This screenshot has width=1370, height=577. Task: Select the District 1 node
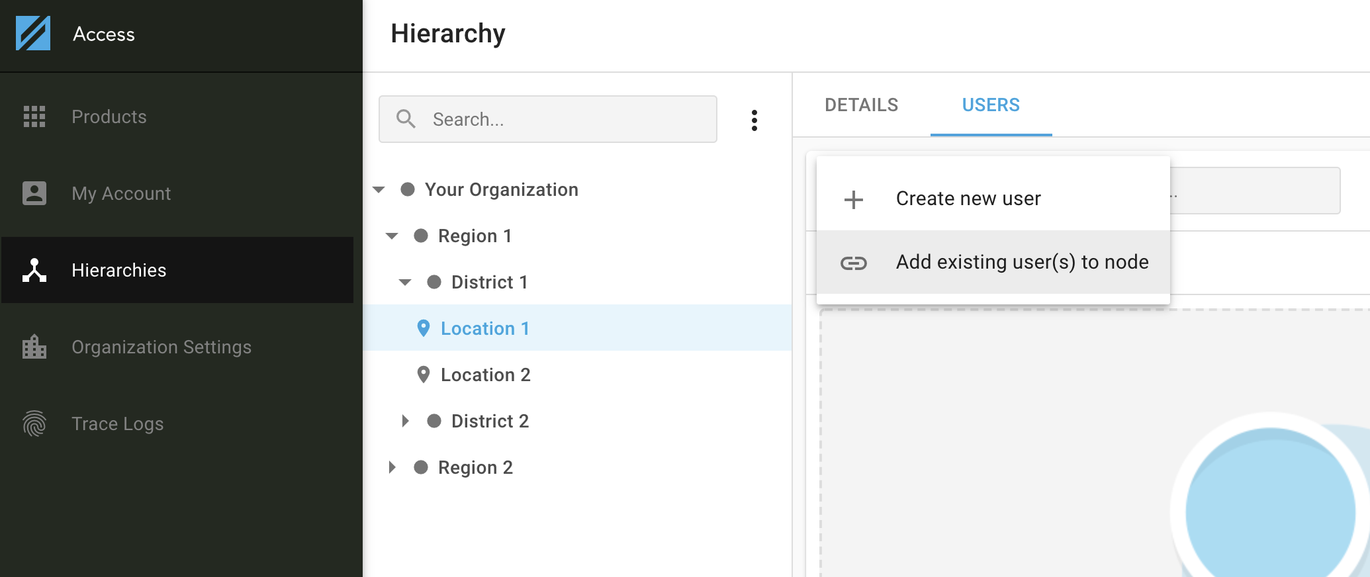[x=489, y=283]
